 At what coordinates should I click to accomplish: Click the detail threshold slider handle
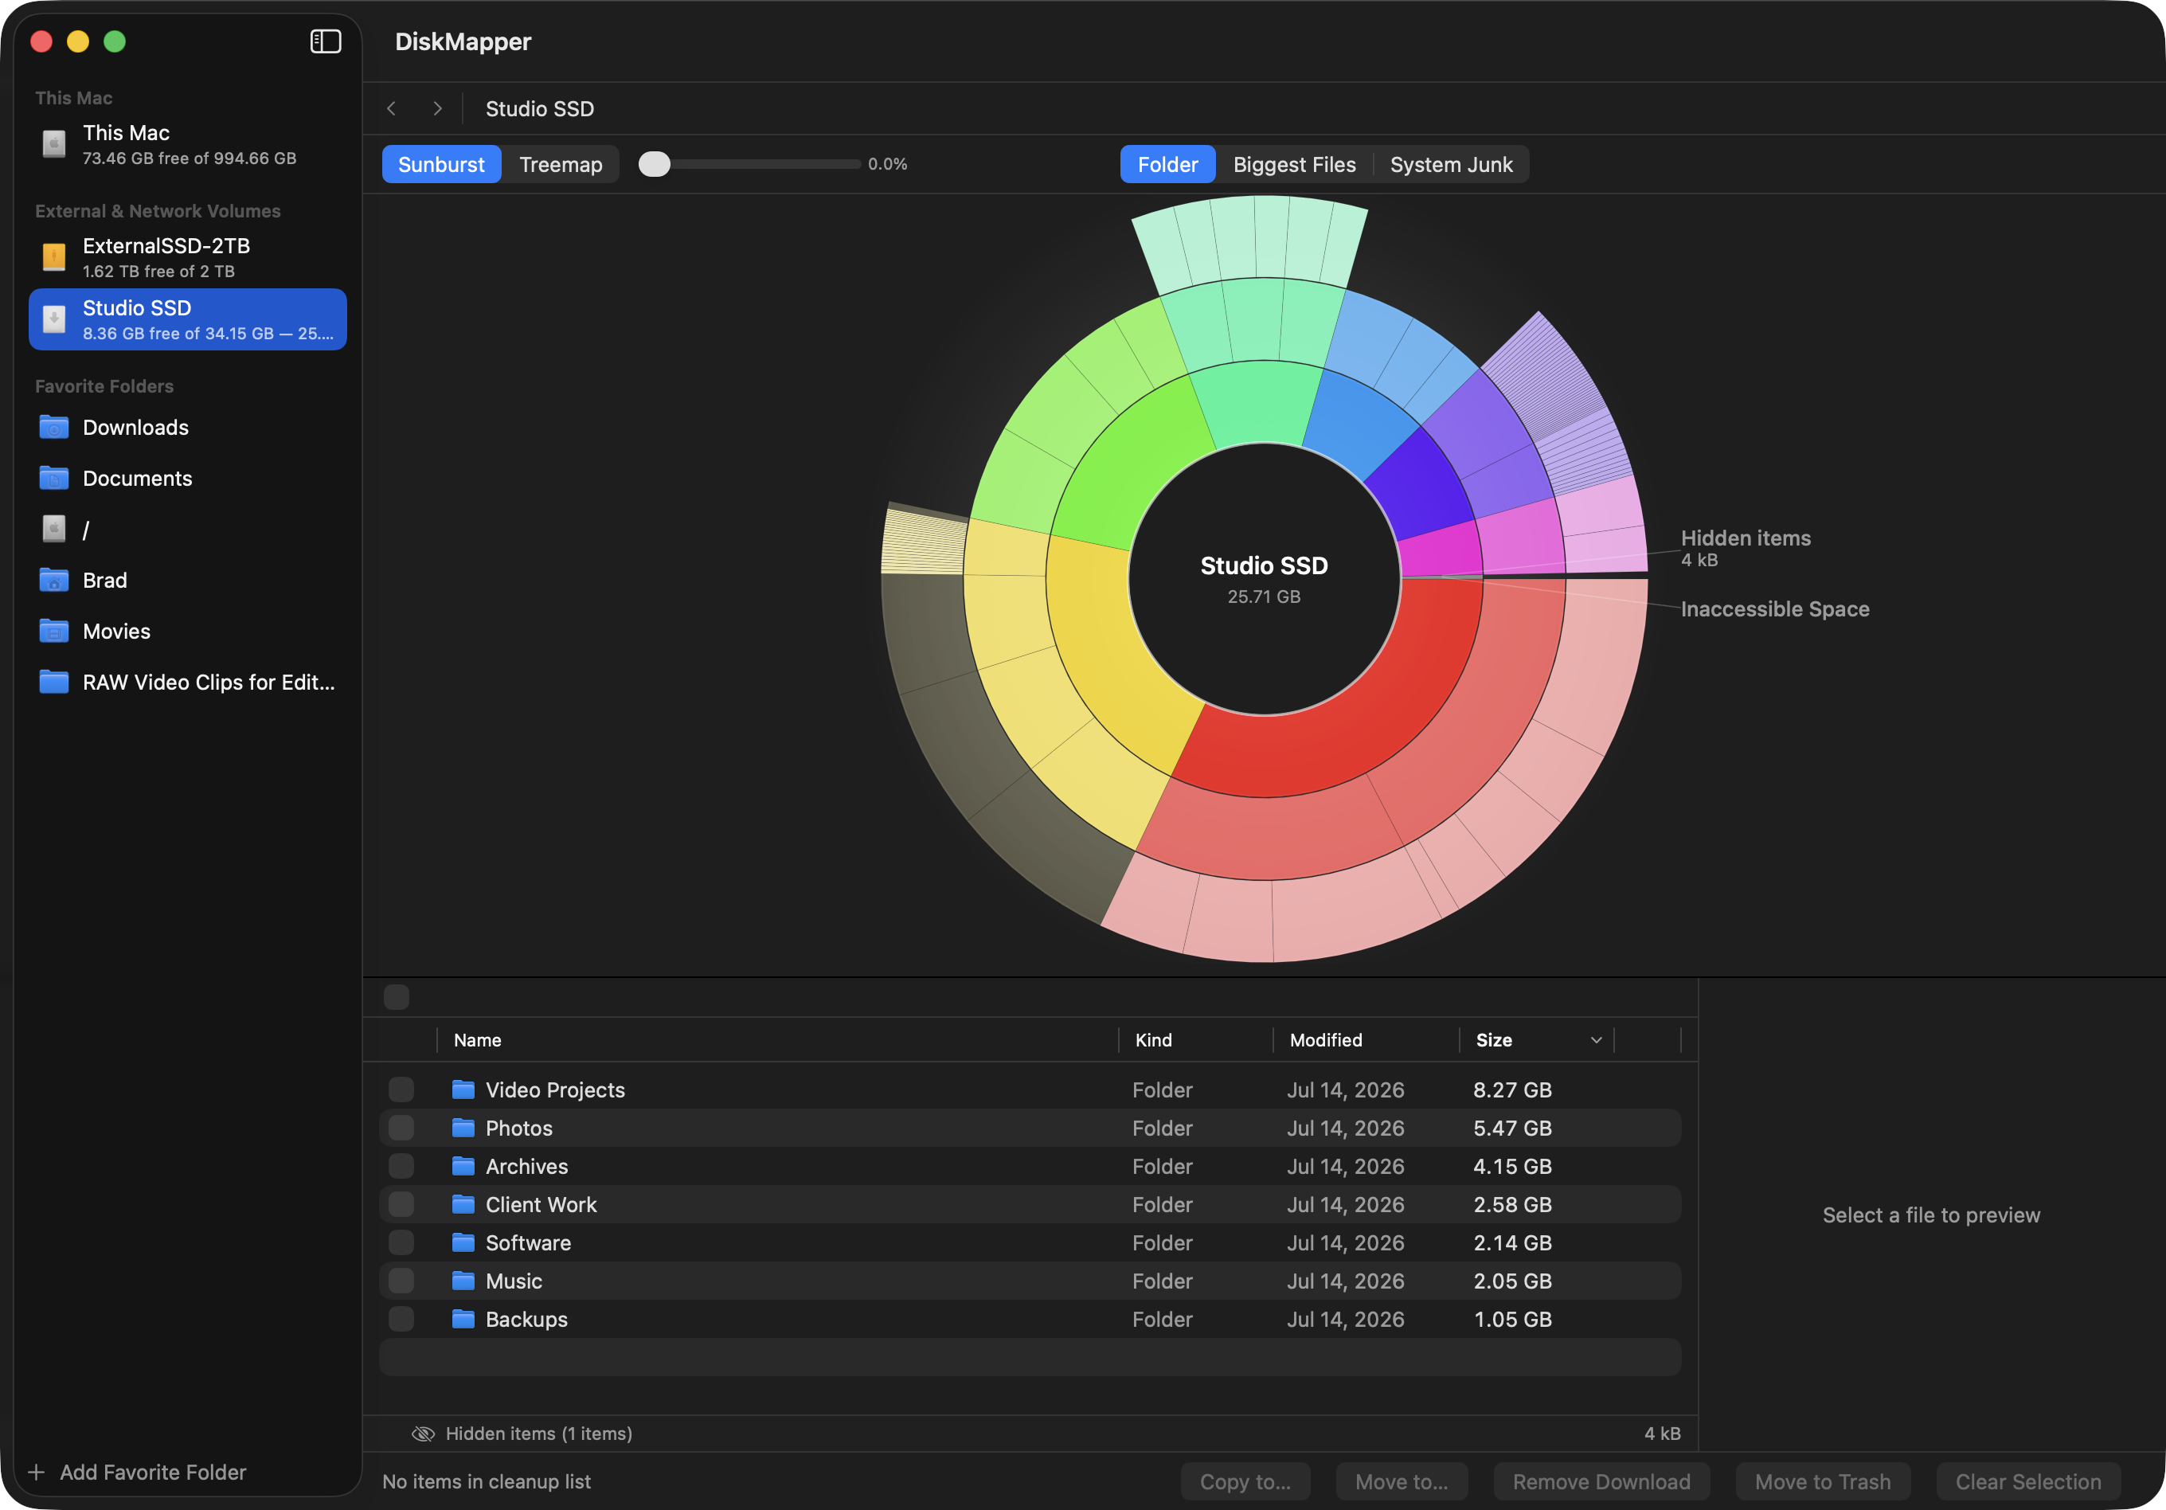654,164
